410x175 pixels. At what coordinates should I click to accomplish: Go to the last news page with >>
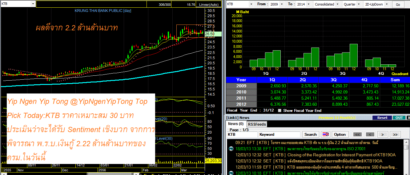pyautogui.click(x=396, y=134)
